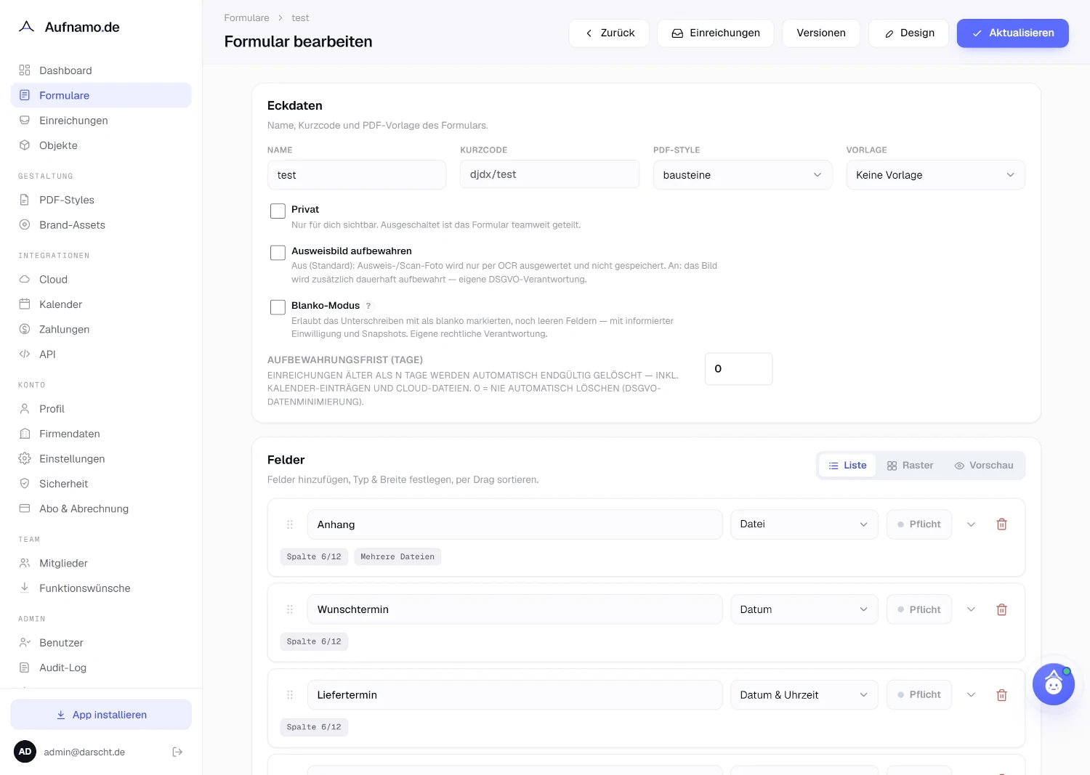Switch to the Liste view tab

[847, 466]
